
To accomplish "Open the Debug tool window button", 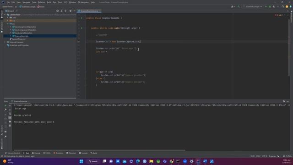I will tap(36, 153).
